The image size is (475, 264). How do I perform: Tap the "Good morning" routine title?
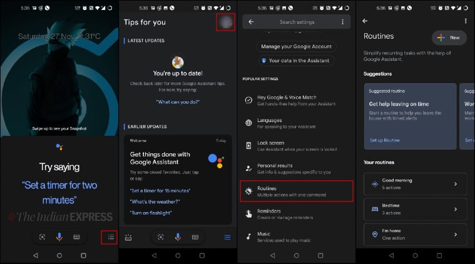[397, 180]
